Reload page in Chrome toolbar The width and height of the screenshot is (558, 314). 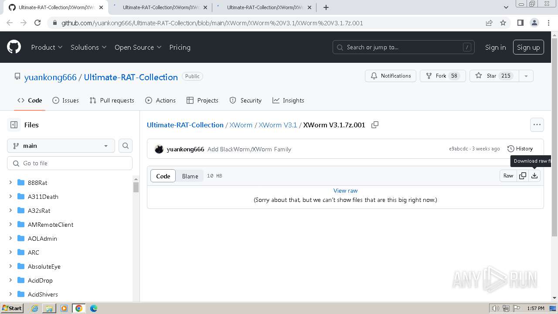pos(37,23)
